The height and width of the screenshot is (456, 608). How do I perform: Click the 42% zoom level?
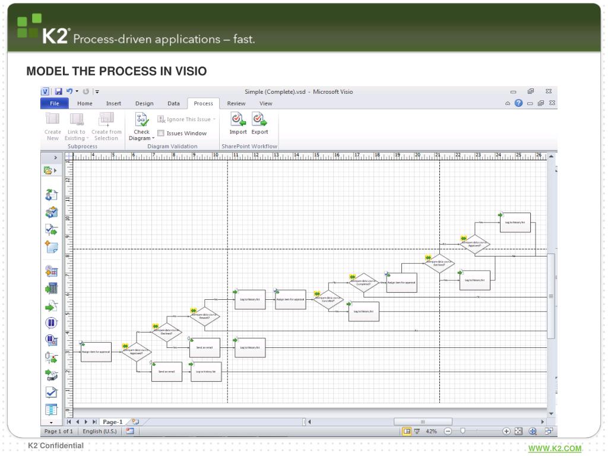tap(431, 431)
